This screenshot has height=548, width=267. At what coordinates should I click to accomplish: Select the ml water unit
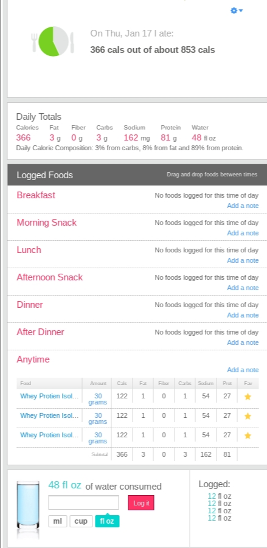click(x=57, y=521)
